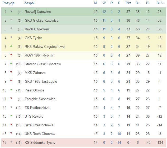
Task: Click red down arrow for UKS Ruch Chorzów
Action: tap(11, 133)
